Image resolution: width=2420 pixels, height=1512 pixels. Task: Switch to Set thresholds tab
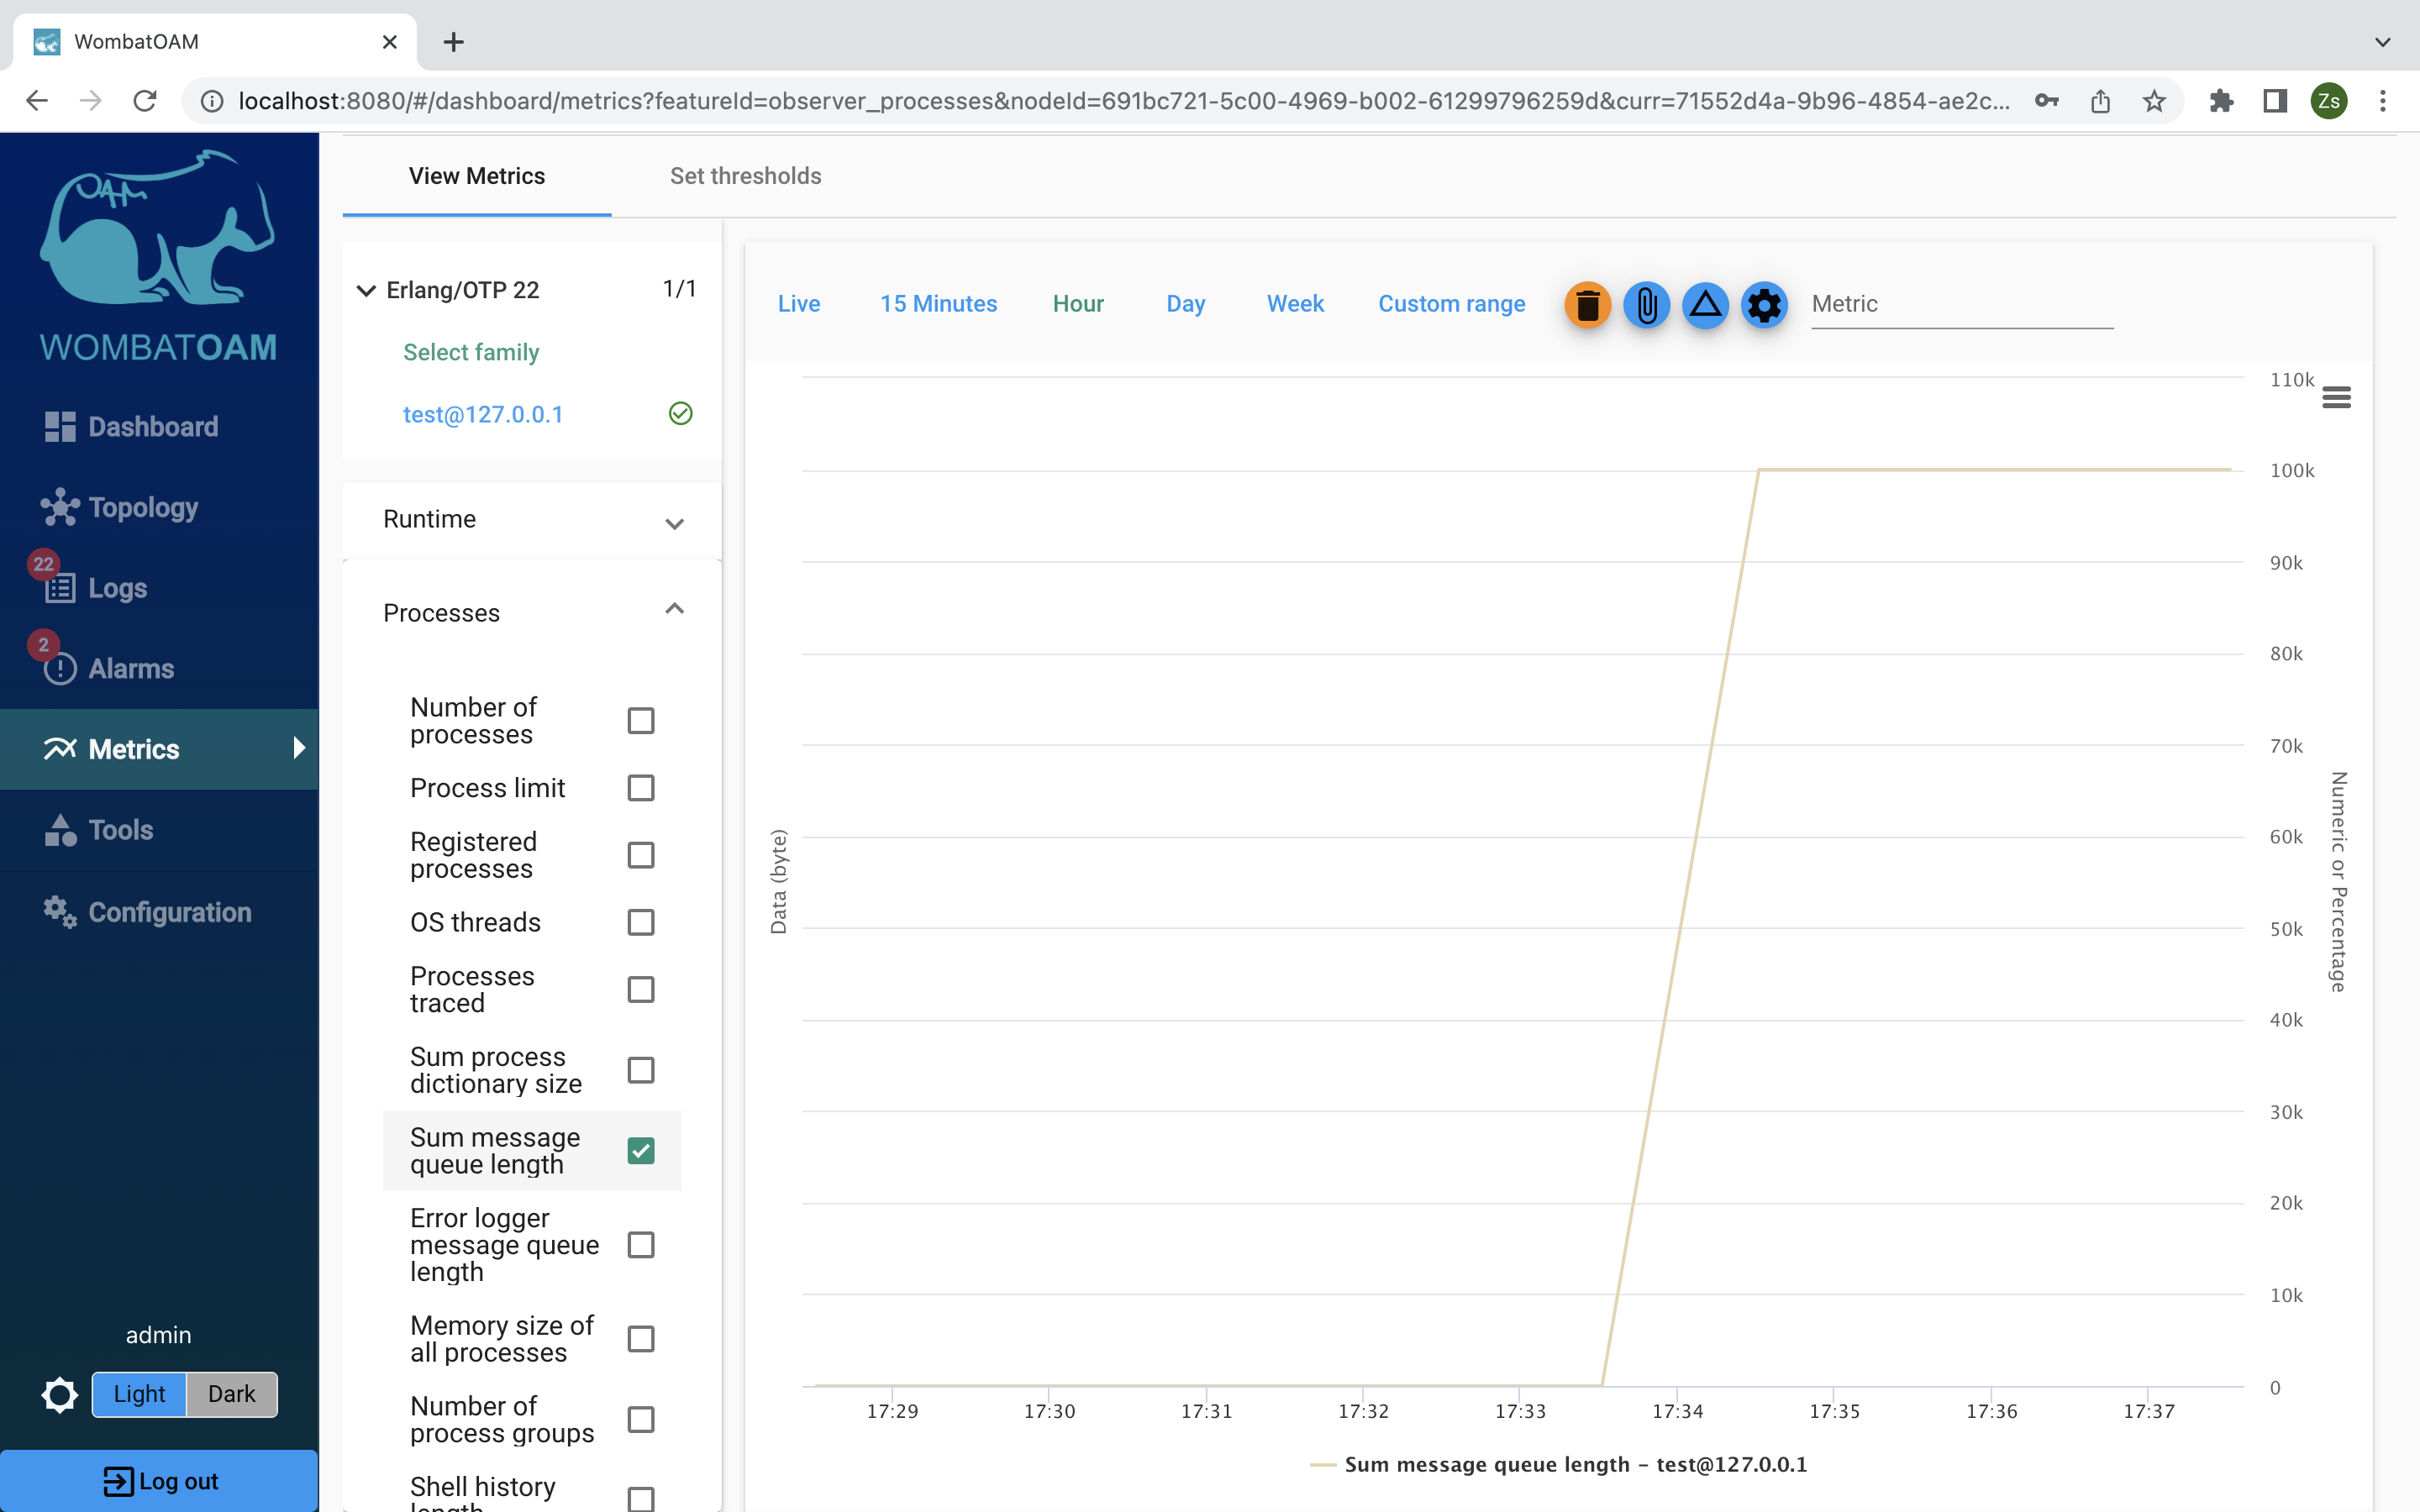tap(745, 176)
